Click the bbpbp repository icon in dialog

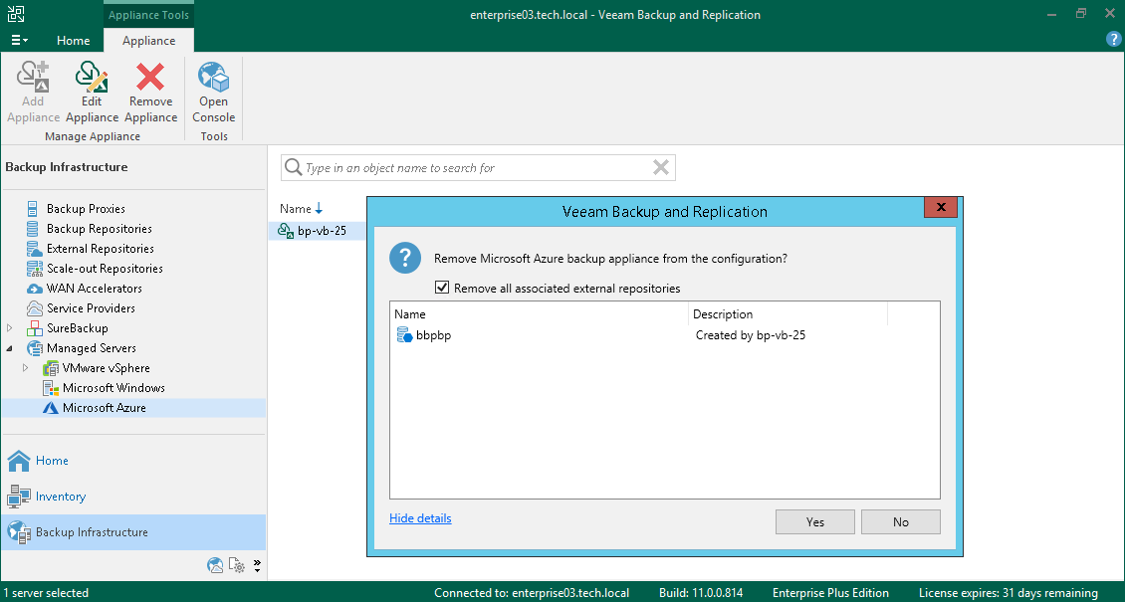click(x=404, y=334)
